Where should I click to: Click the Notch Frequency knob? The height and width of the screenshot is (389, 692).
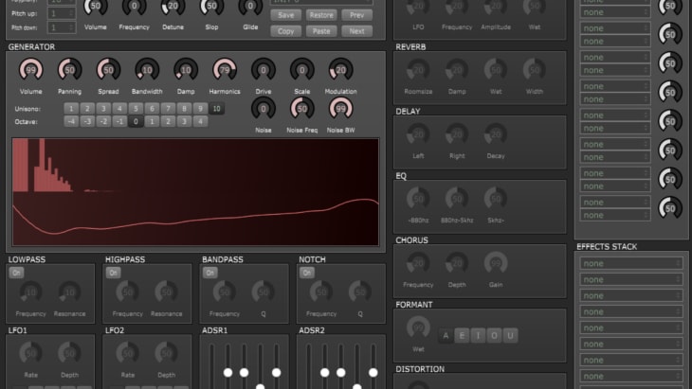click(320, 292)
